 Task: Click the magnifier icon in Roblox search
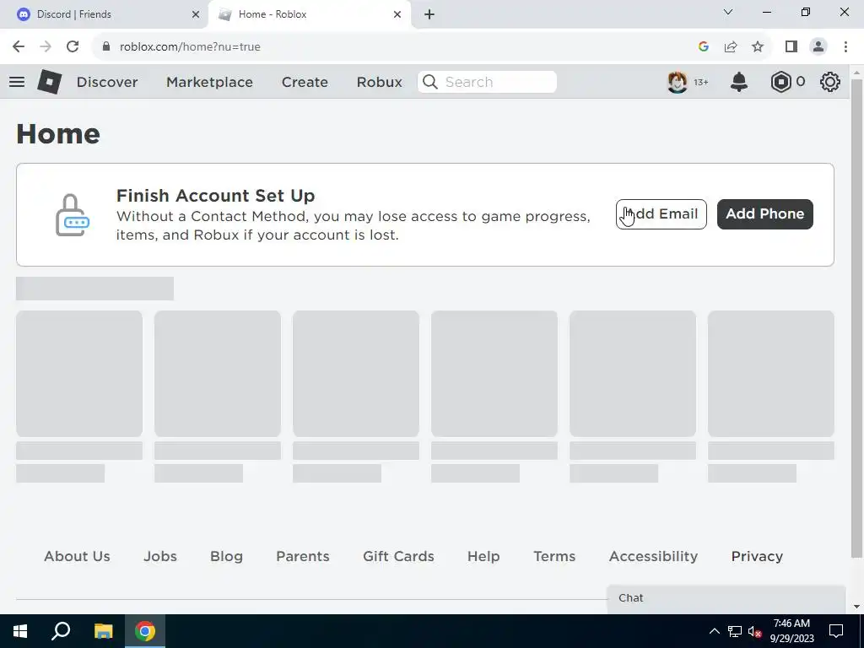pos(429,82)
